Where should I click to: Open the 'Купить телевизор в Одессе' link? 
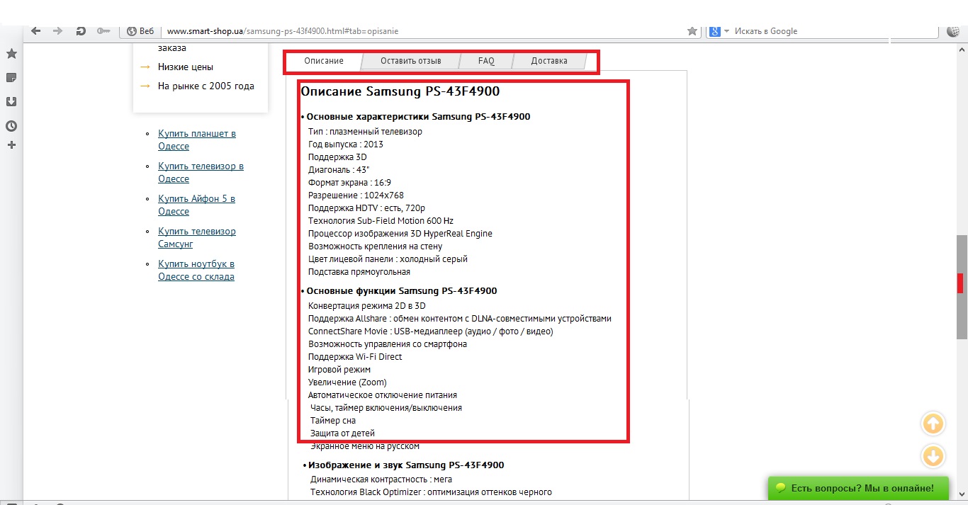201,172
